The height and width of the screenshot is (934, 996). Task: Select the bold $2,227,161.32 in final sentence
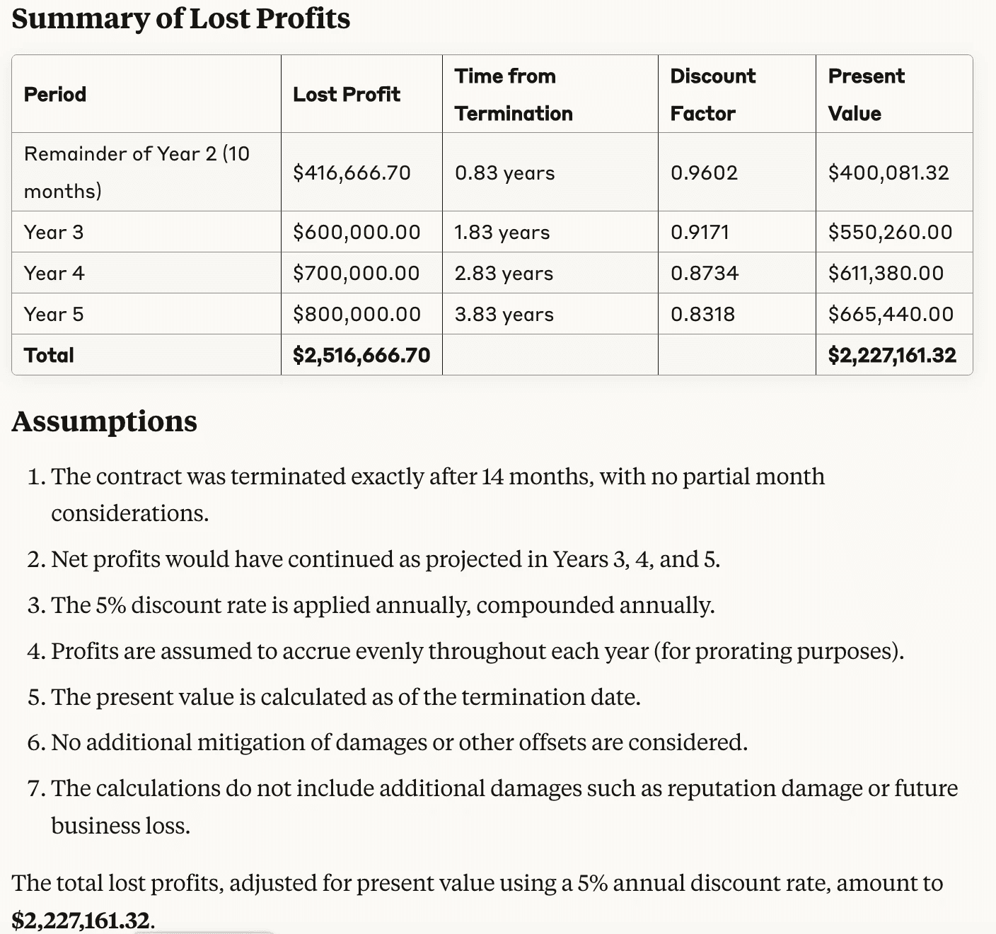pos(81,920)
